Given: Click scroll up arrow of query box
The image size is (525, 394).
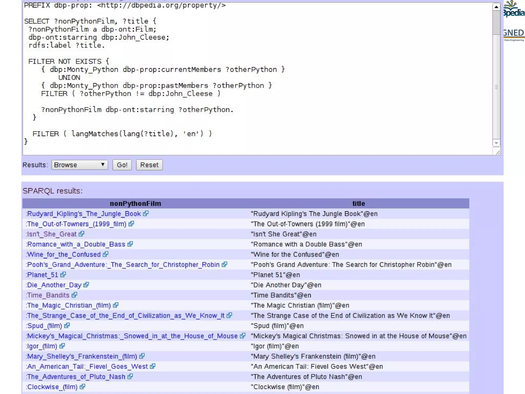Looking at the screenshot, I should pyautogui.click(x=496, y=7).
